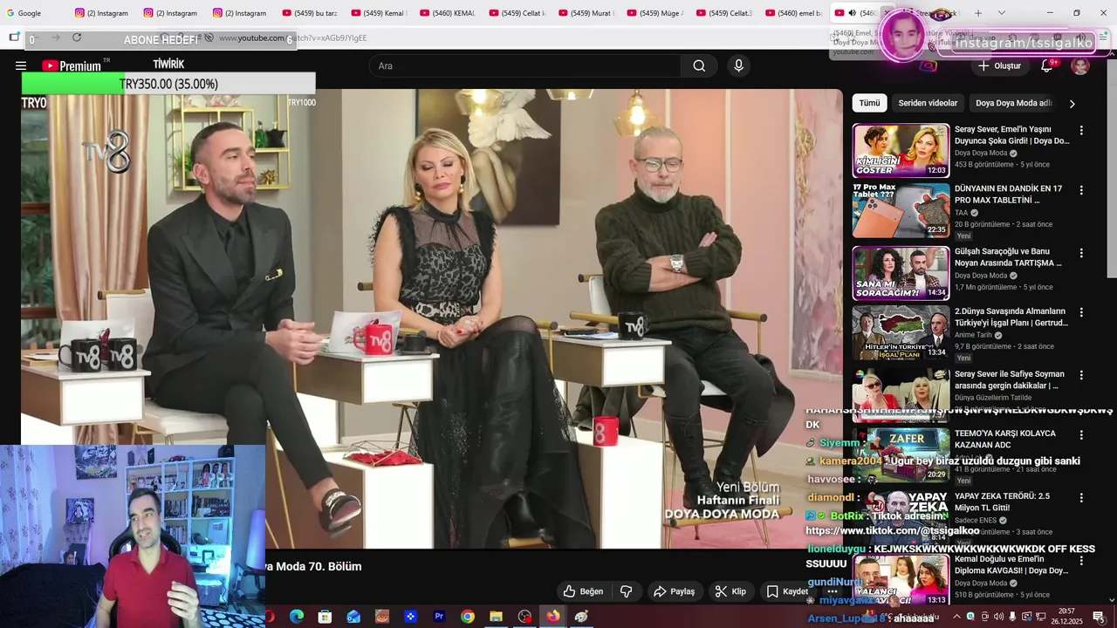Open the Windows action center notifications
Screen dimensions: 1117x628
[x=1098, y=617]
